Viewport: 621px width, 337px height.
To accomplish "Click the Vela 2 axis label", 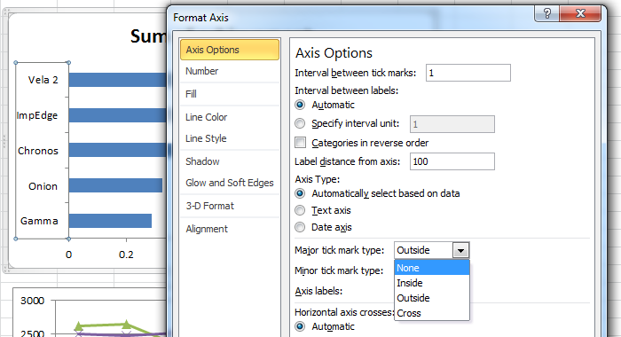I will click(x=43, y=80).
